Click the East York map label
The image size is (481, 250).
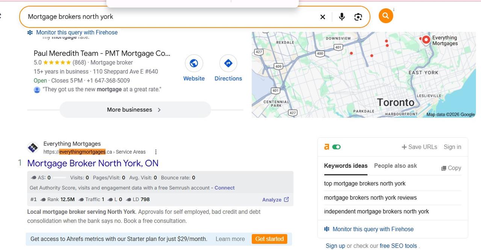coord(424,72)
